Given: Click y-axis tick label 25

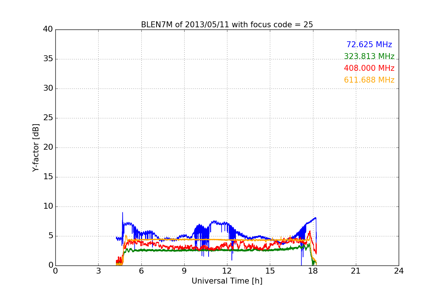Looking at the screenshot, I should 48,118.
